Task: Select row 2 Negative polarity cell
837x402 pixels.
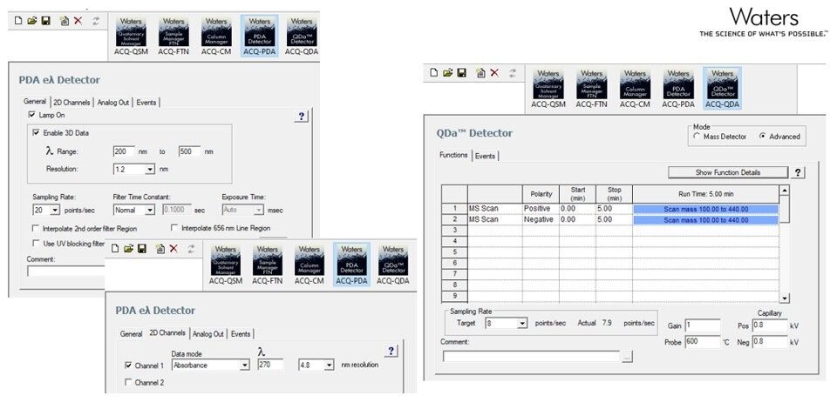Action: [541, 220]
